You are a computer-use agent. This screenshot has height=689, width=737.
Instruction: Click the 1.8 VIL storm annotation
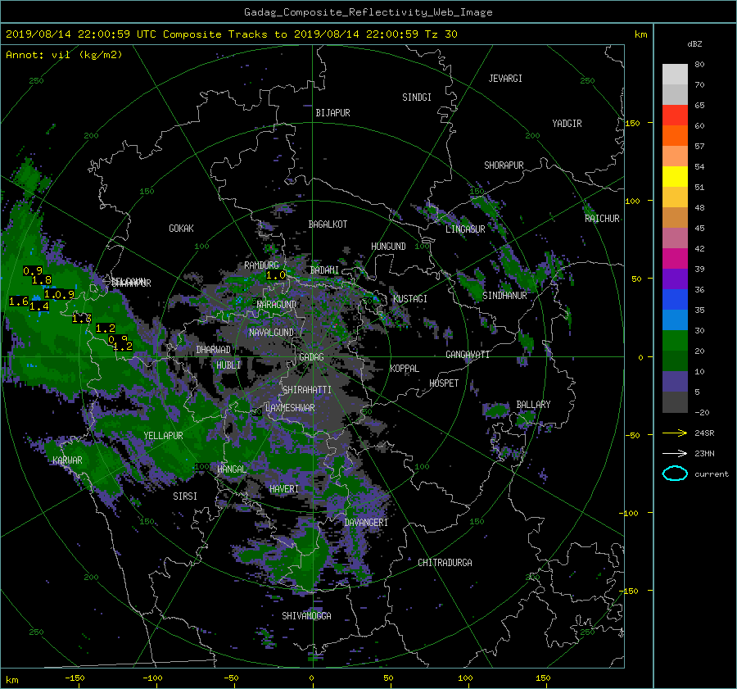coord(42,281)
